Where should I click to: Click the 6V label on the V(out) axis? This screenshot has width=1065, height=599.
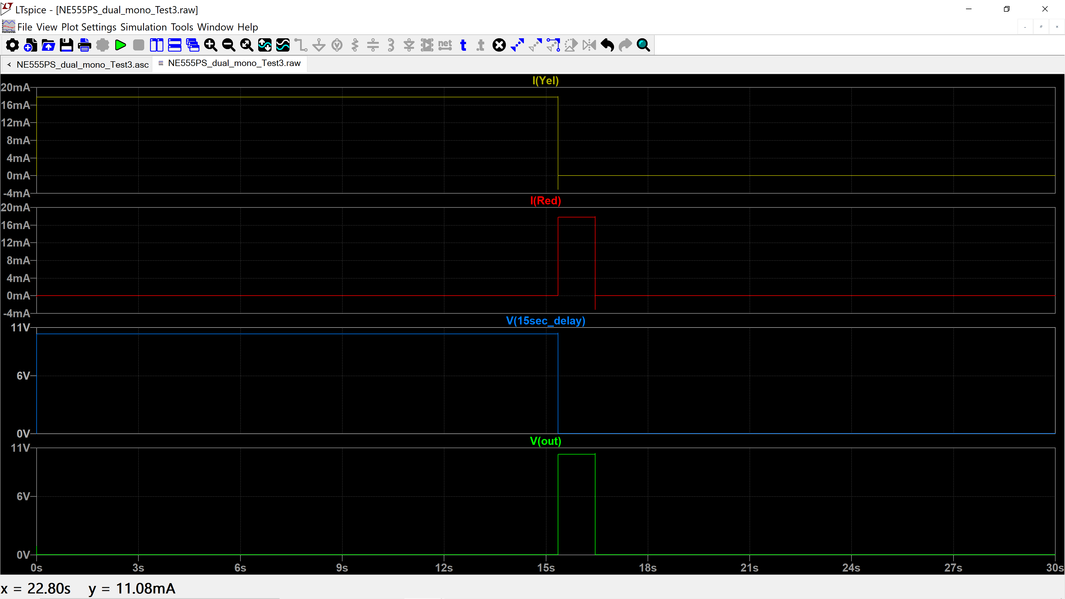tap(23, 496)
